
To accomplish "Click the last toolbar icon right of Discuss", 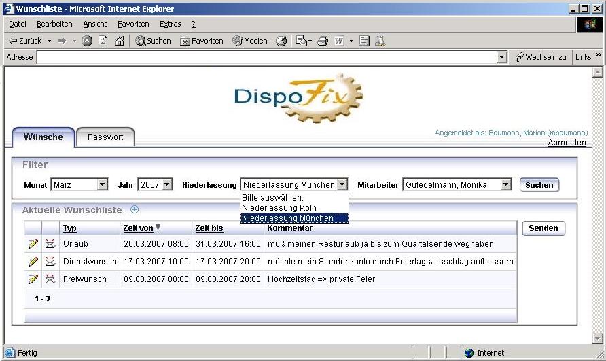I will 380,41.
